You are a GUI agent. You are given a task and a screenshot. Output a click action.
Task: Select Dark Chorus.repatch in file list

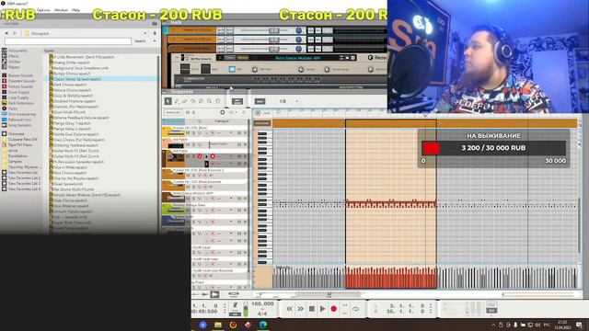[x=70, y=85]
